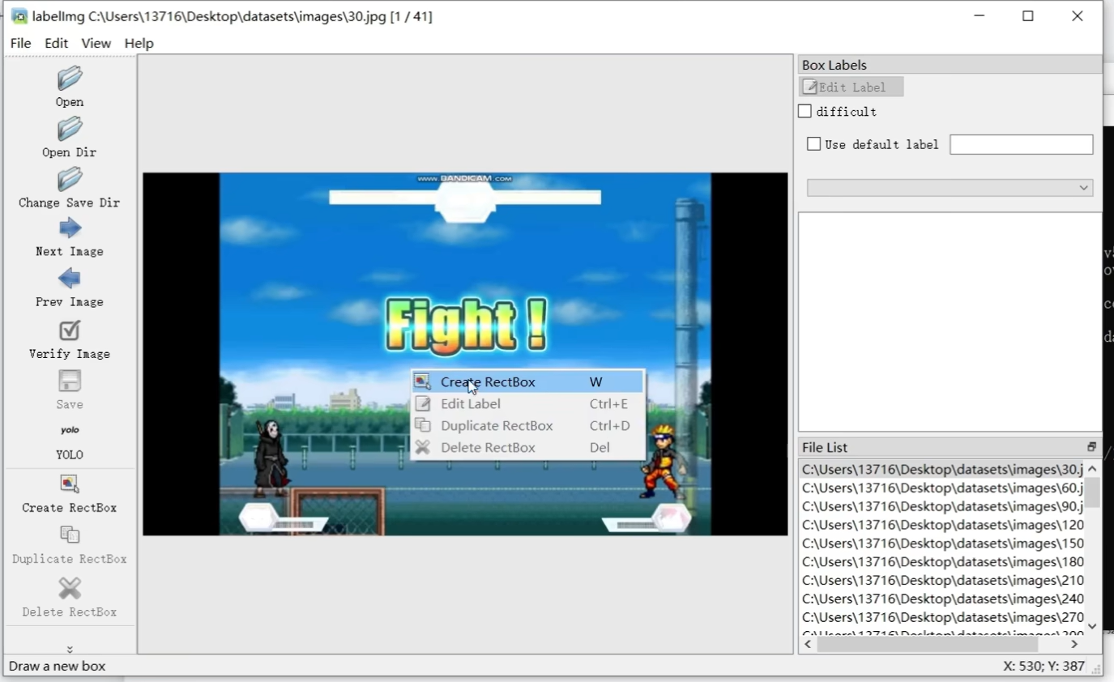
Task: Toggle the Use default label checkbox
Action: pos(814,144)
